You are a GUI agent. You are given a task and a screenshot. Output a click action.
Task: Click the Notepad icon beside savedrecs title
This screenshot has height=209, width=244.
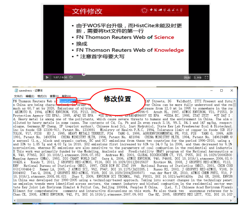(x=16, y=90)
